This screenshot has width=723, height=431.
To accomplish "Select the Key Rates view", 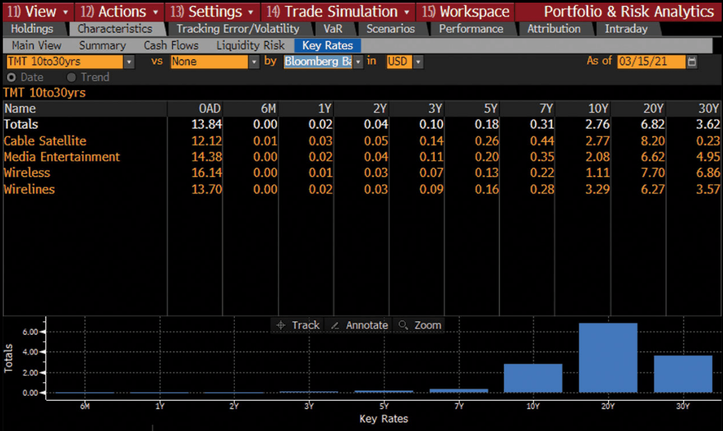I will (327, 45).
